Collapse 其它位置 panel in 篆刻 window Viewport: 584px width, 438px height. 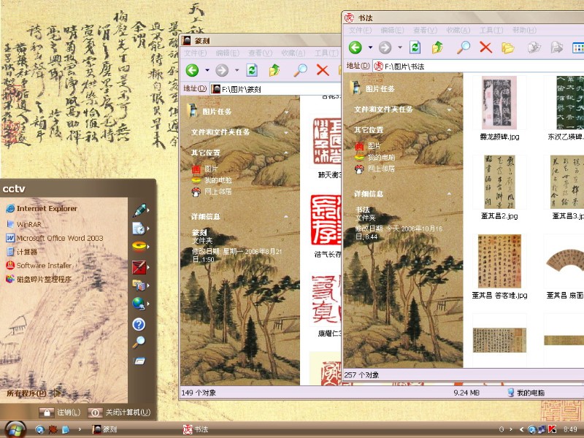286,153
